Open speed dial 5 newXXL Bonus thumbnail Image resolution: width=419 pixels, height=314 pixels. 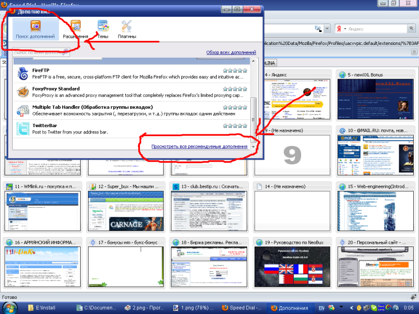point(376,99)
